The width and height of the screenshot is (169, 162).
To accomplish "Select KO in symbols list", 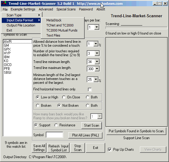I will pyautogui.click(x=18, y=61).
